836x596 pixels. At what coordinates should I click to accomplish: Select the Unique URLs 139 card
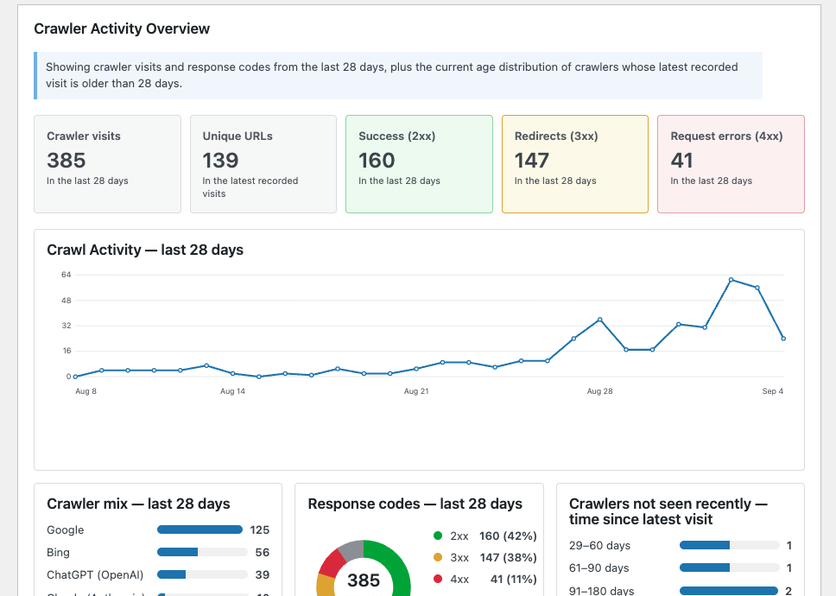click(263, 164)
